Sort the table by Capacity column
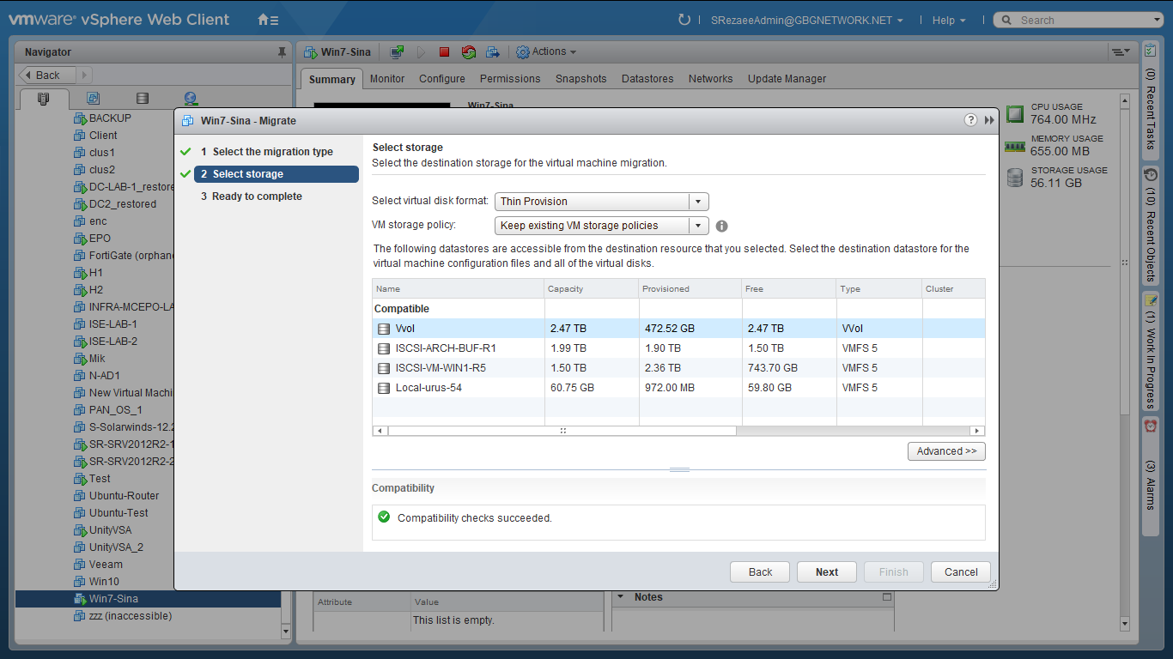The height and width of the screenshot is (659, 1173). 592,289
